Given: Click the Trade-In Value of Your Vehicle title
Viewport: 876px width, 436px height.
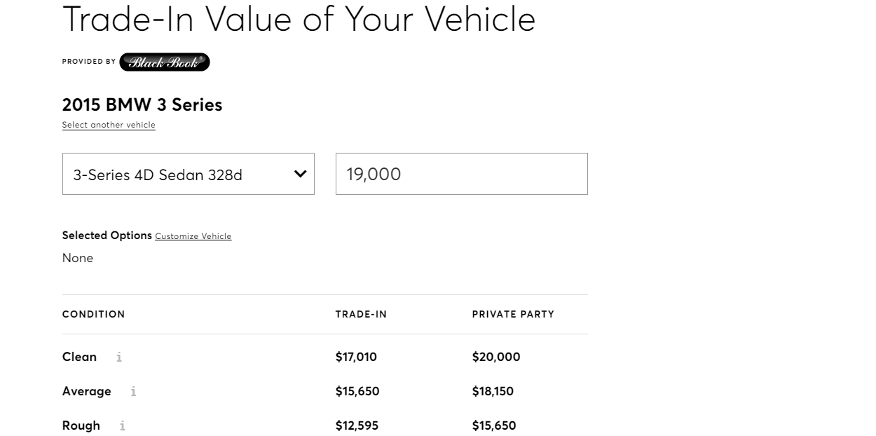Looking at the screenshot, I should [x=299, y=19].
